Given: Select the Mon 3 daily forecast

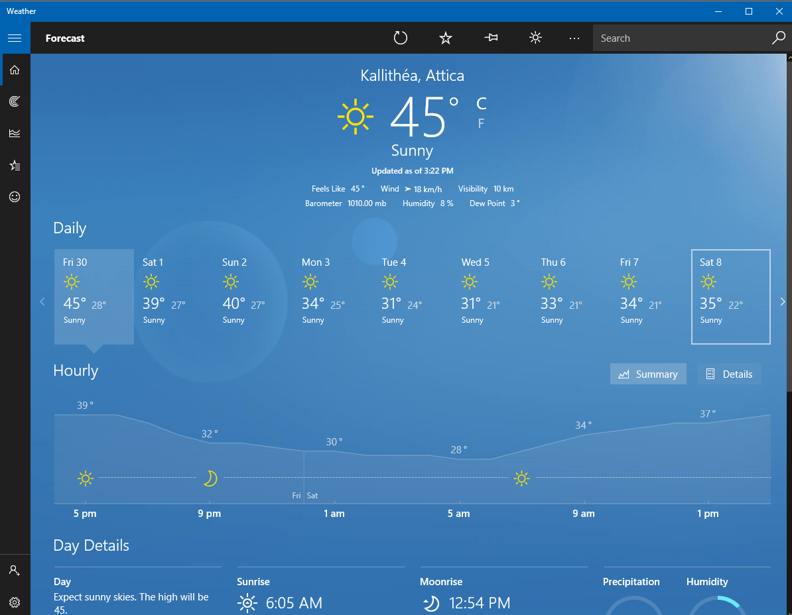Looking at the screenshot, I should pyautogui.click(x=333, y=297).
